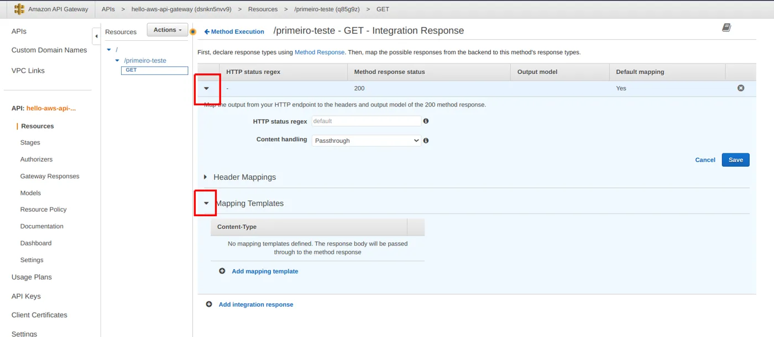Open the Actions dropdown menu

point(168,30)
